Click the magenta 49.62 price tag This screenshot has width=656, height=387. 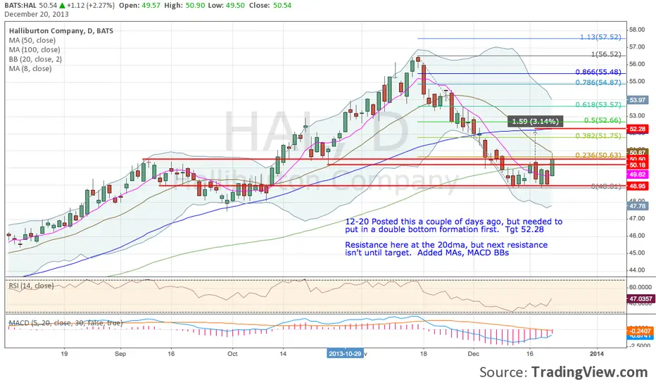pyautogui.click(x=637, y=175)
